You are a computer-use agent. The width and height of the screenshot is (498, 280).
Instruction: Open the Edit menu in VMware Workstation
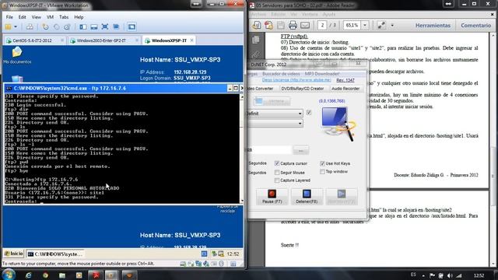tap(22, 17)
